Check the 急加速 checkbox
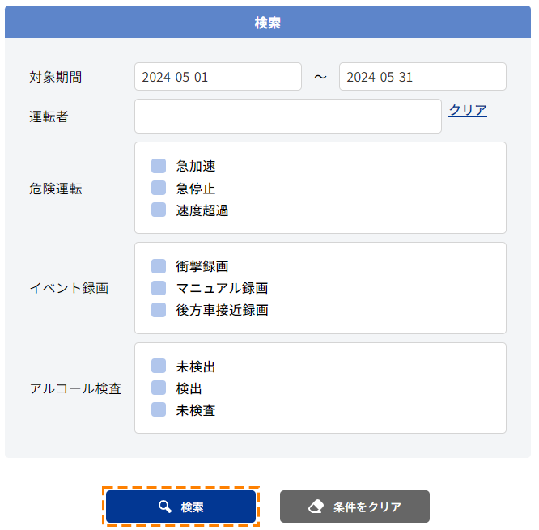 click(x=159, y=166)
